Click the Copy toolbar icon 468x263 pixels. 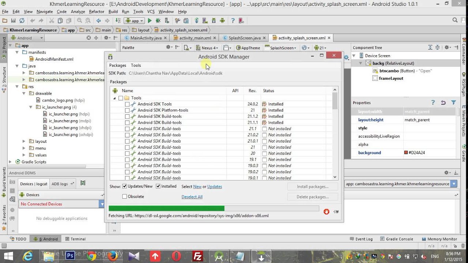pyautogui.click(x=60, y=21)
